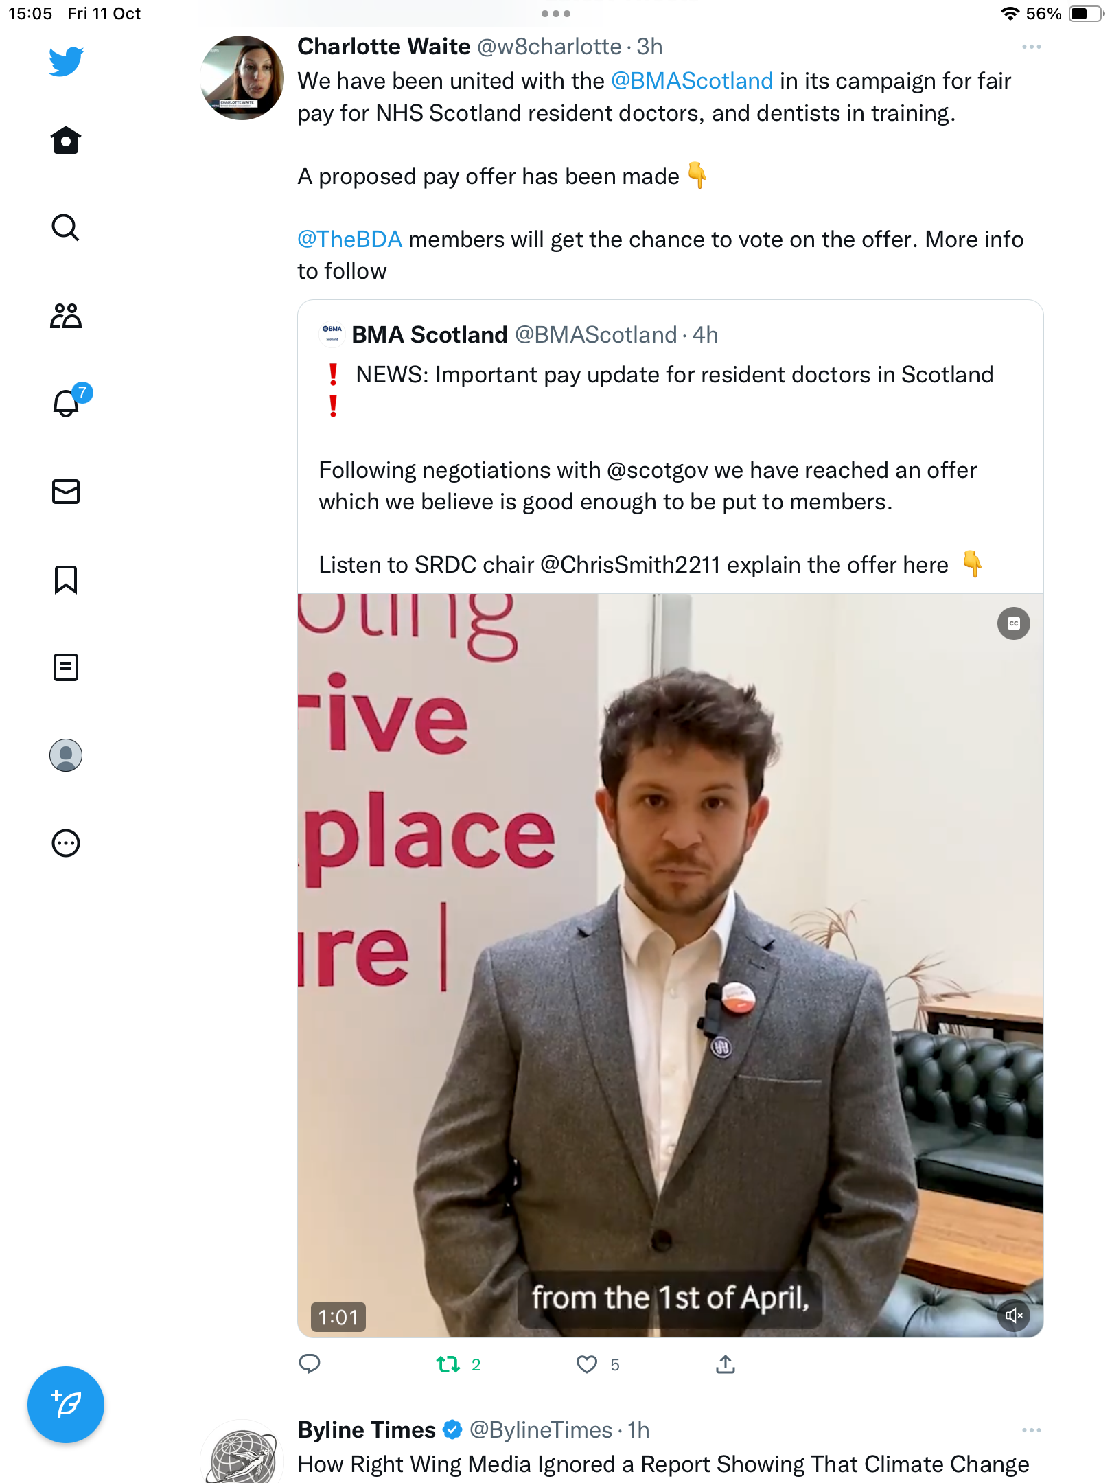Share the tweet via share icon
This screenshot has height=1483, width=1112.
point(726,1364)
